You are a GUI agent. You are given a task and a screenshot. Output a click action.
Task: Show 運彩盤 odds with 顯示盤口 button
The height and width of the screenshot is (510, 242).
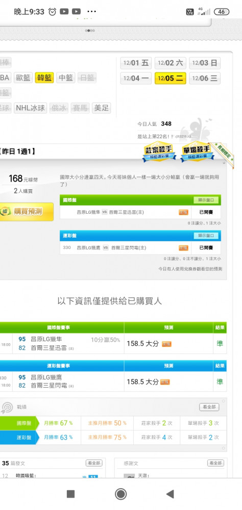pos(206,236)
